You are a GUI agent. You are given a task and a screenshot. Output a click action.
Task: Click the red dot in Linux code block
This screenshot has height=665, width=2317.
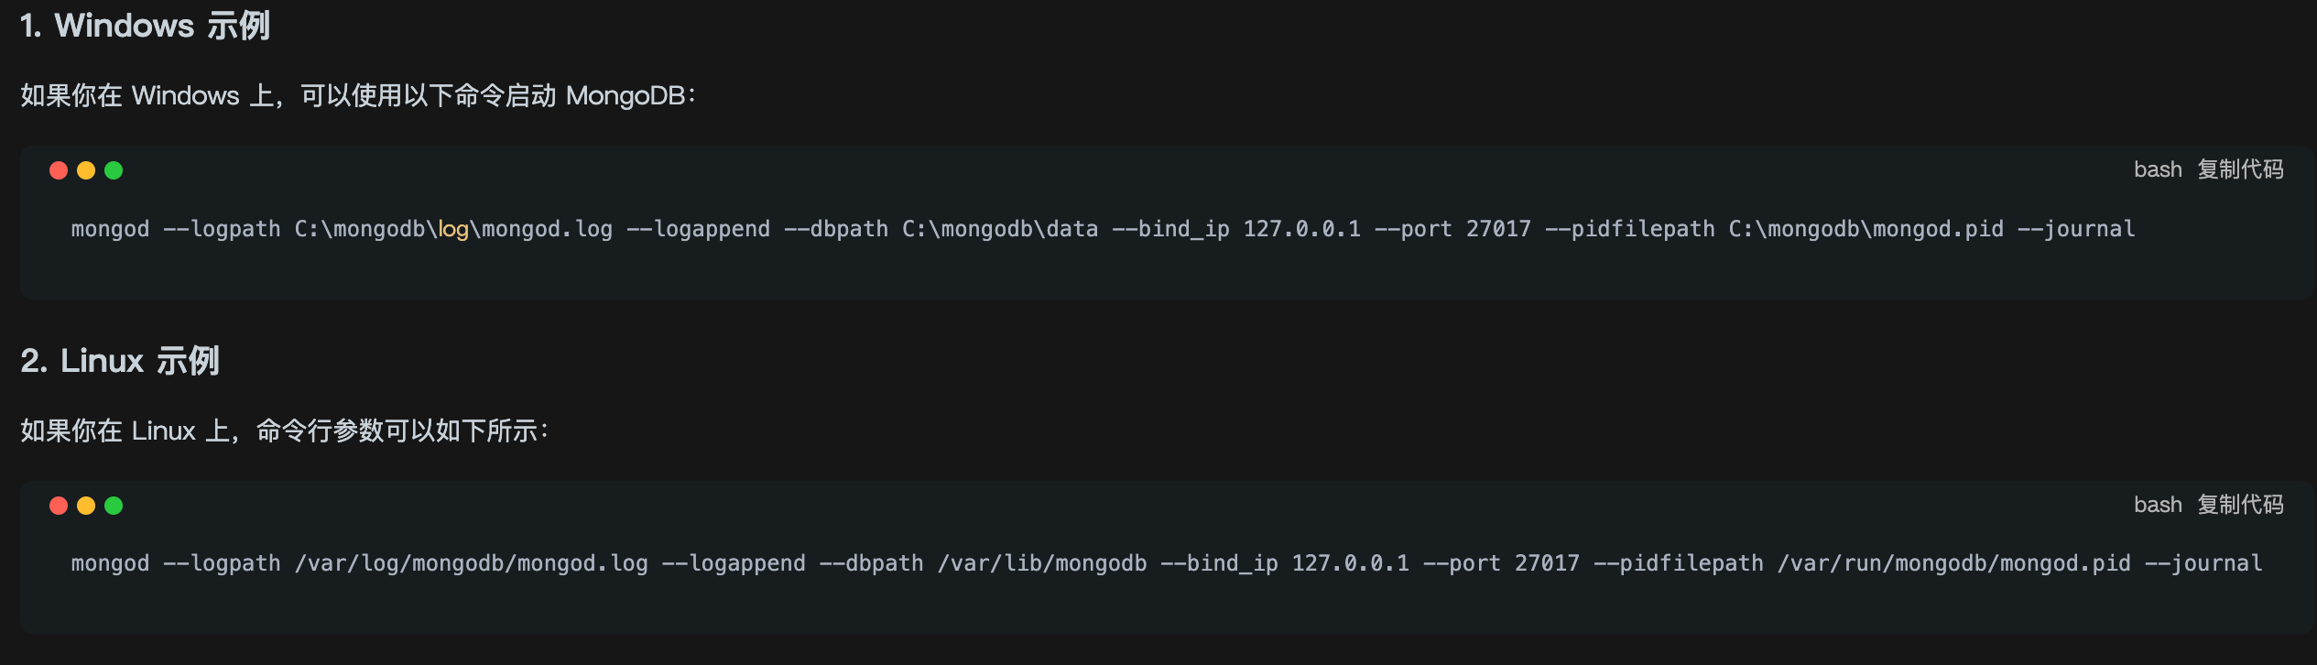(59, 506)
